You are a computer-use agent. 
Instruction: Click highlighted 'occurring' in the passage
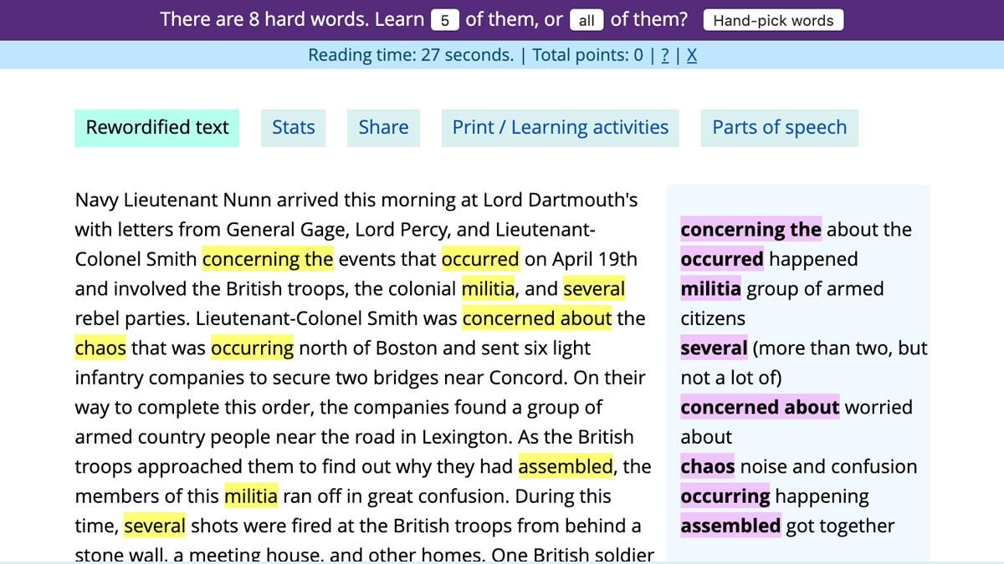[252, 348]
